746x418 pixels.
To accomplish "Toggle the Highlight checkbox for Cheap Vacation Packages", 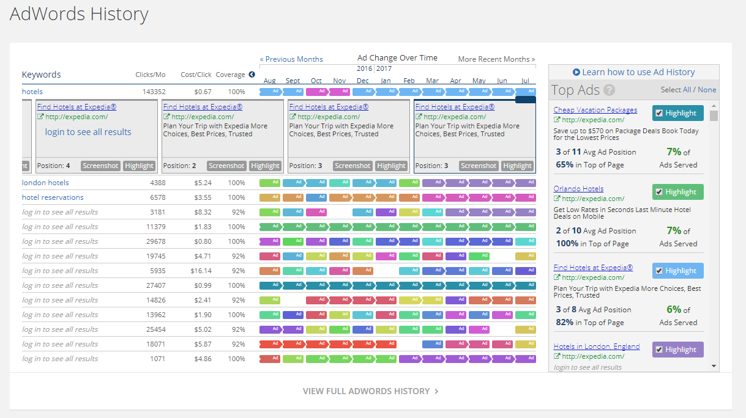I will tap(659, 113).
